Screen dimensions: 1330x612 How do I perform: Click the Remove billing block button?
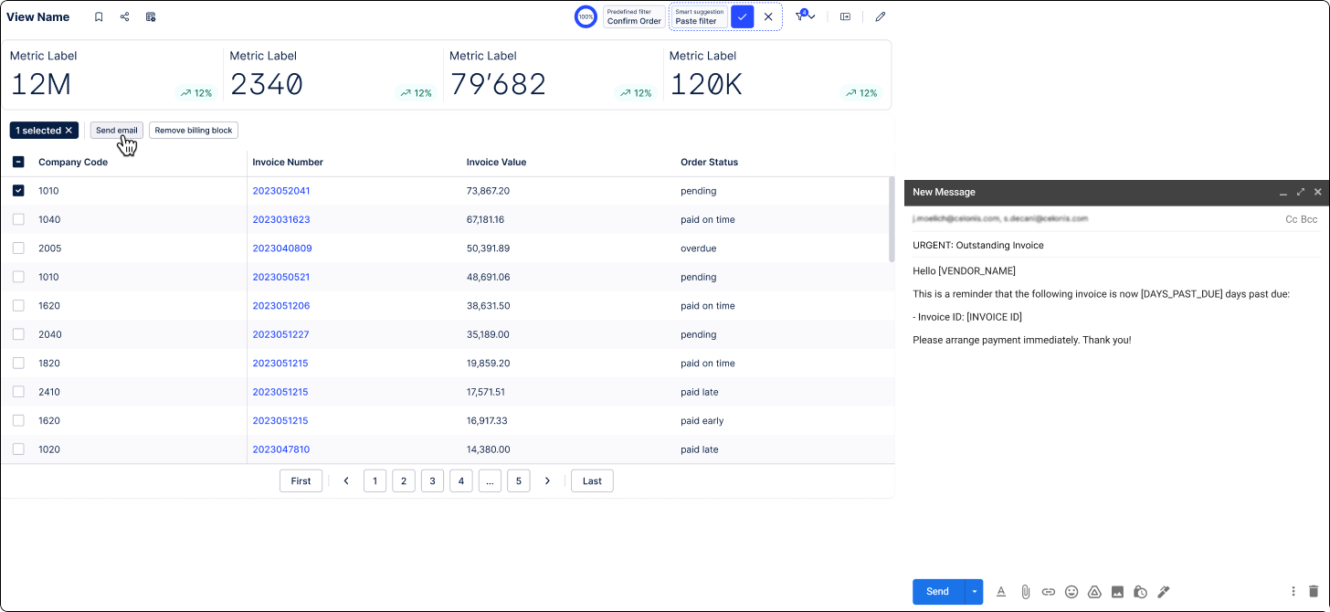[x=194, y=131]
